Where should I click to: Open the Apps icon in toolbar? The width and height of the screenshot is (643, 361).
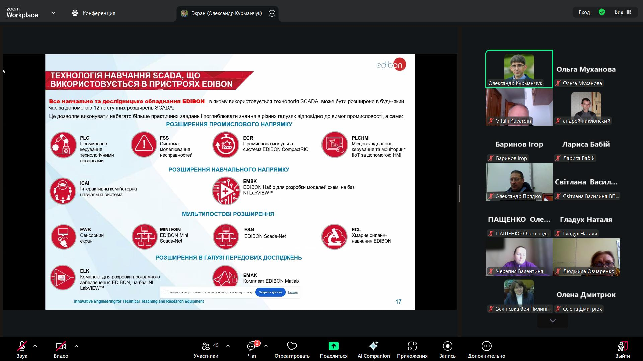pos(412,346)
